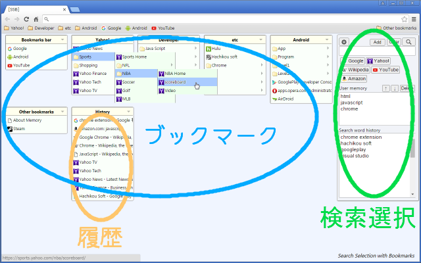Open the Other bookmarks panel header dropdown arrow
The image size is (421, 263).
(62, 112)
